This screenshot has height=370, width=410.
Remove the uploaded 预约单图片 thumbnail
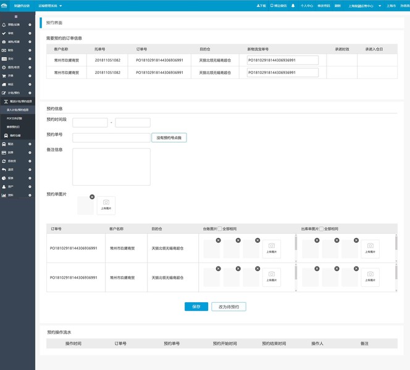[x=92, y=197]
